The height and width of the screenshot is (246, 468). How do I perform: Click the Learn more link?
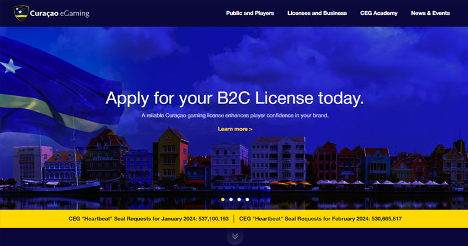(x=235, y=129)
